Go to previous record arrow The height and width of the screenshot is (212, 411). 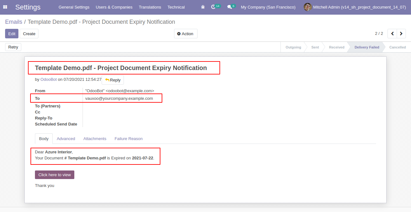tap(393, 34)
